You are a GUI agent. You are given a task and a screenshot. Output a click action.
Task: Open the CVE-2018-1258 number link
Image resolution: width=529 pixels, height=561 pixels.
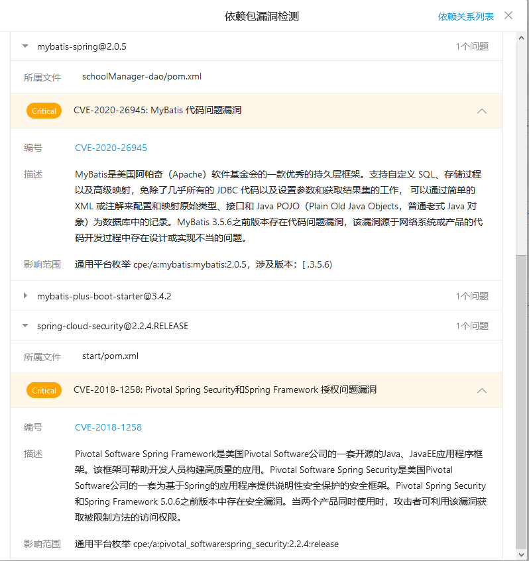[x=108, y=427]
